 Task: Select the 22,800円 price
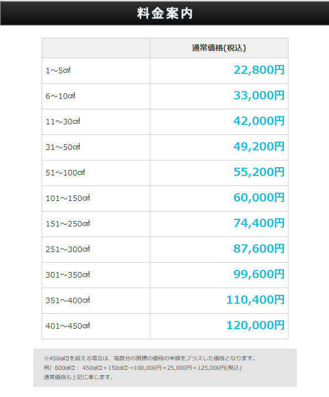[259, 70]
